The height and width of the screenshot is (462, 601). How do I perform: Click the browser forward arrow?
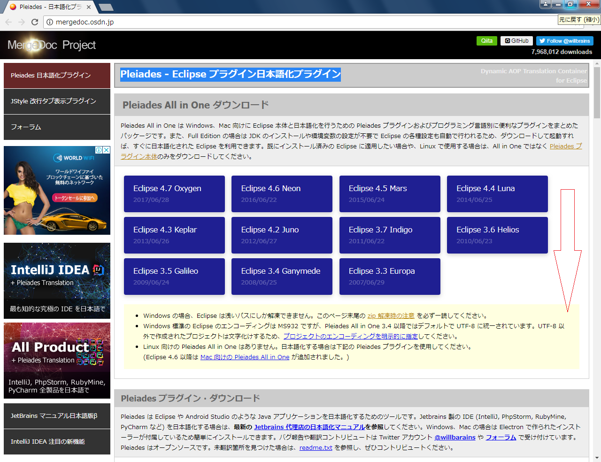click(22, 22)
